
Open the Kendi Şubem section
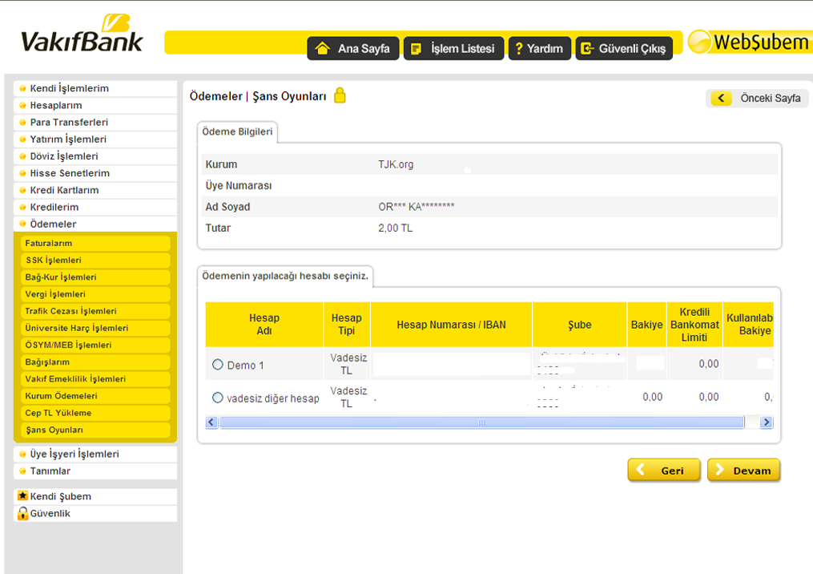(95, 496)
